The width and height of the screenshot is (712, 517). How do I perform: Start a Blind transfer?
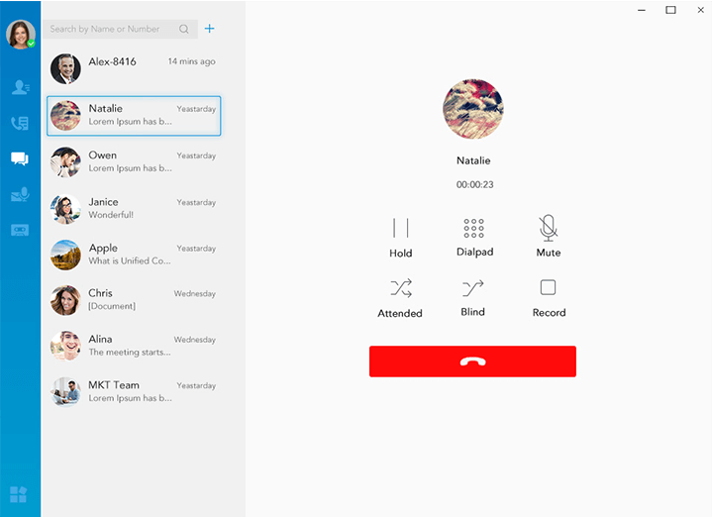point(472,298)
